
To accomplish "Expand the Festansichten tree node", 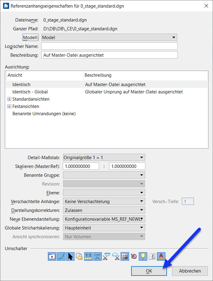I will [9, 106].
